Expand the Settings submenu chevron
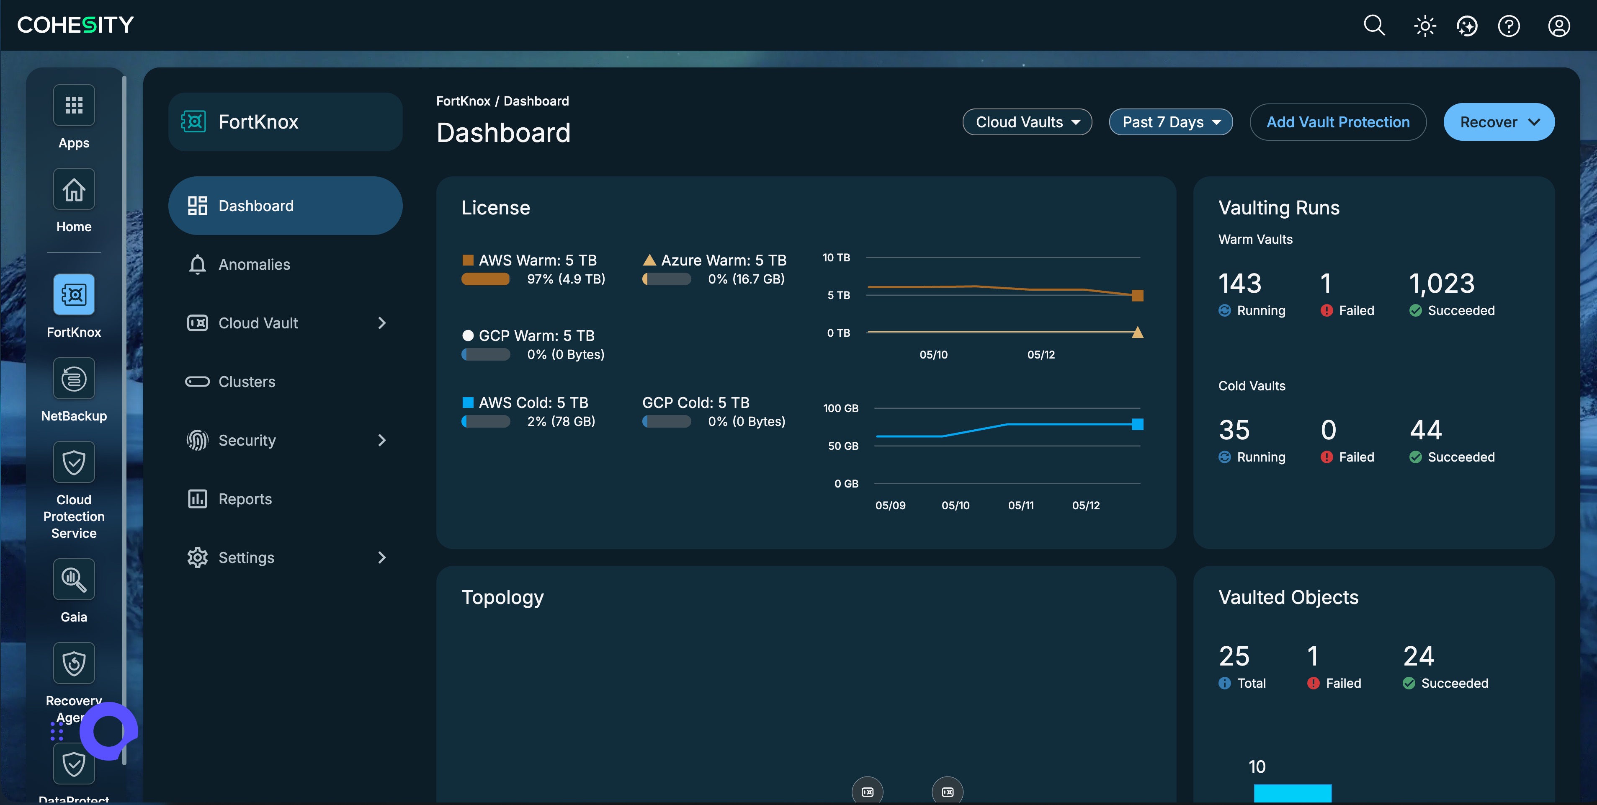Viewport: 1597px width, 805px height. click(382, 557)
